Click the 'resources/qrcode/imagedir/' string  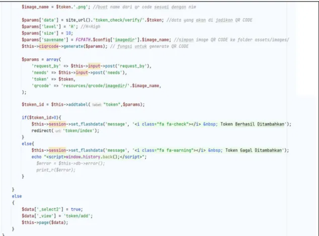pos(96,86)
